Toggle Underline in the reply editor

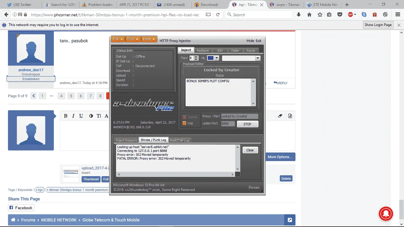tap(81, 116)
